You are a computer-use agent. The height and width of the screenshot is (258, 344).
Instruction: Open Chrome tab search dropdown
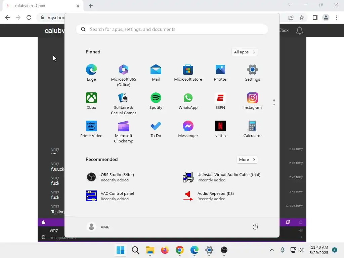point(290,5)
